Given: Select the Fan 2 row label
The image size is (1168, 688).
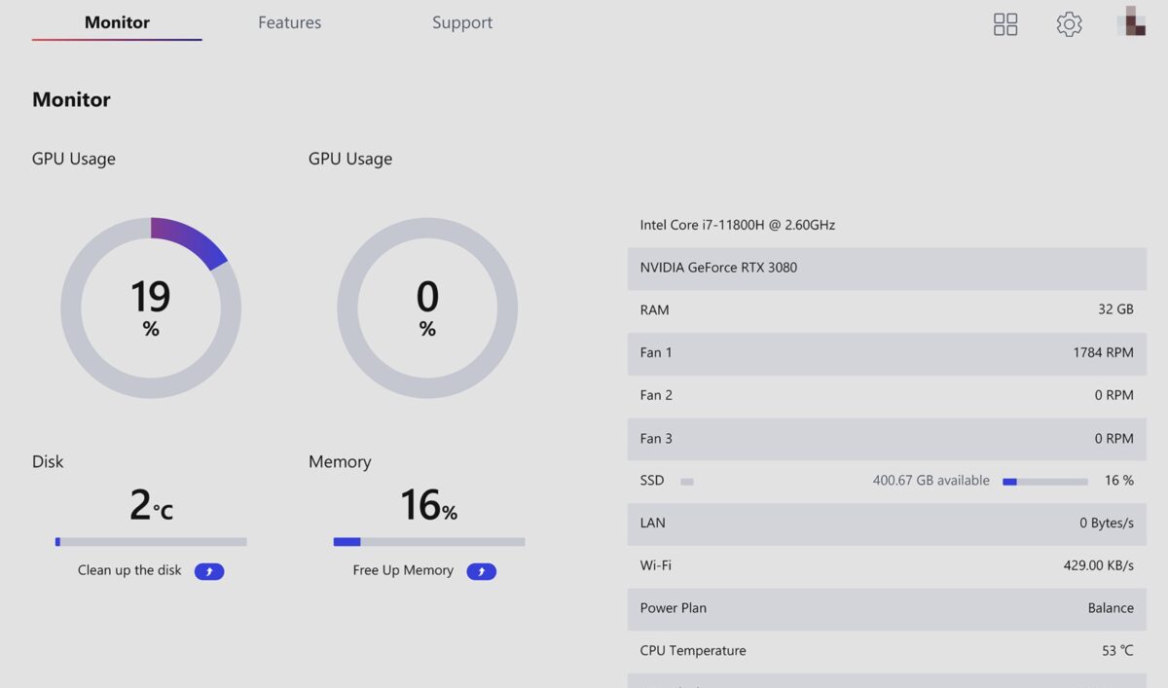Looking at the screenshot, I should [656, 395].
